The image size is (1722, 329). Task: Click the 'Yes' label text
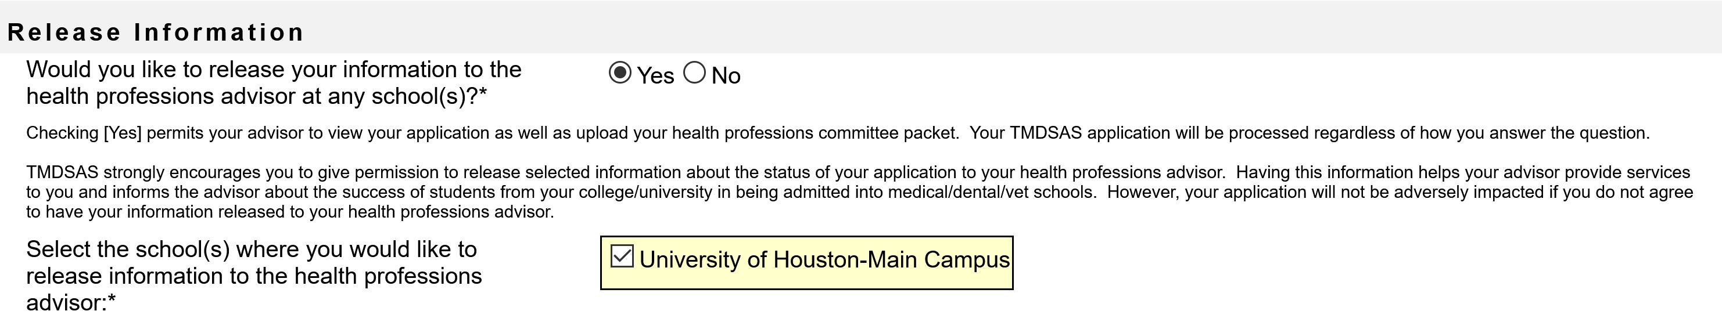655,76
